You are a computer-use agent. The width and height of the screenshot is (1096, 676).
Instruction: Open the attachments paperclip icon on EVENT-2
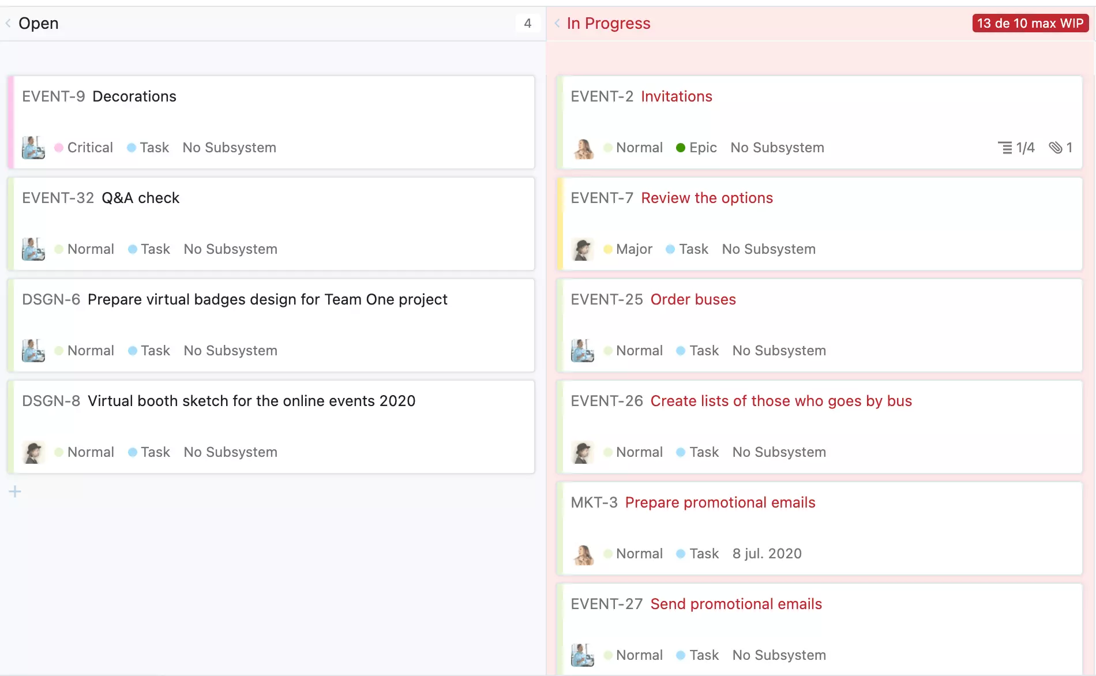(1056, 148)
